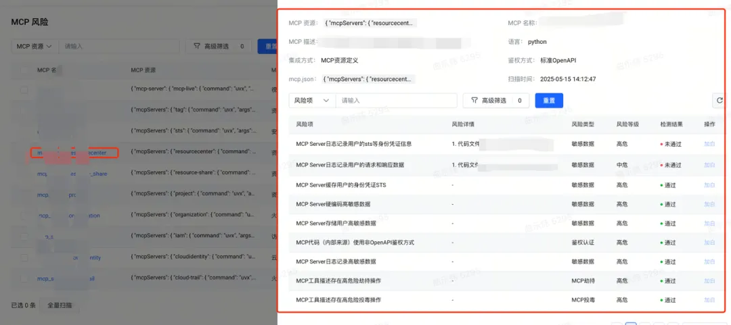The width and height of the screenshot is (731, 325).
Task: Open the organization MCP name link
Action: tap(68, 216)
